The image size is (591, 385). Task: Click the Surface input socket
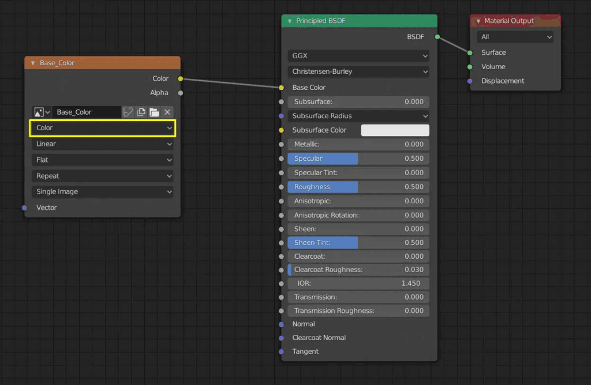click(x=470, y=52)
